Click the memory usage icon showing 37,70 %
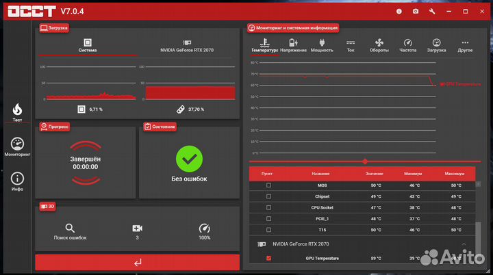Viewport: 493px width, 275px height. click(x=181, y=109)
